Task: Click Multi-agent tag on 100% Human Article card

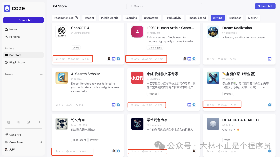Action: point(155,48)
